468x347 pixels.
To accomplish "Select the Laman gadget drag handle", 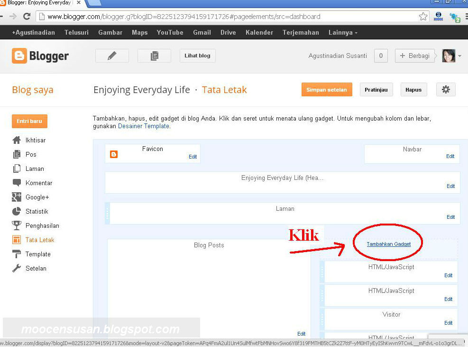I will pyautogui.click(x=108, y=214).
